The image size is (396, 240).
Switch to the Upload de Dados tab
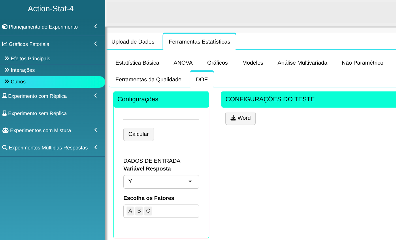click(x=133, y=42)
